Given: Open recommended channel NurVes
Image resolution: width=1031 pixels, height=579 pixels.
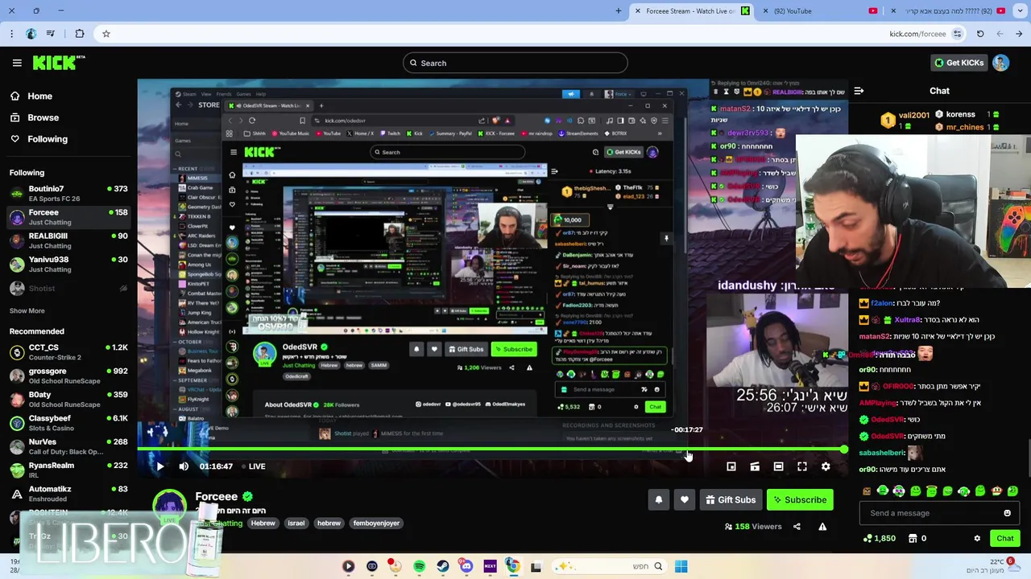Looking at the screenshot, I should click(68, 446).
